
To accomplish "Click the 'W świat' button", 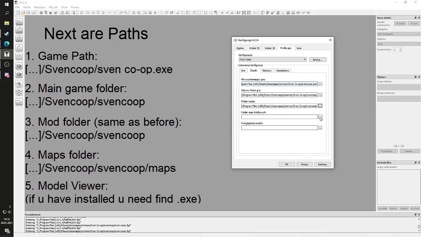I will click(x=400, y=23).
